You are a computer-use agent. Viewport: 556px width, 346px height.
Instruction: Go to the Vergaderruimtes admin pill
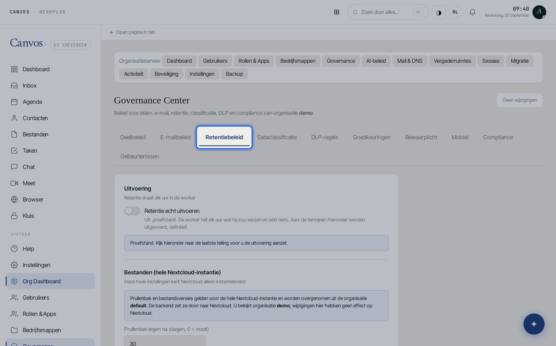pos(452,61)
